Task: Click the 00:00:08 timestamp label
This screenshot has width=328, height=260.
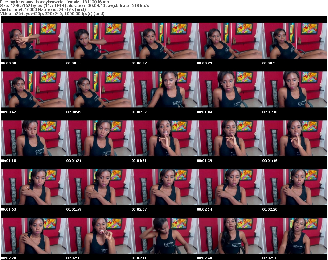Action: pos(9,63)
